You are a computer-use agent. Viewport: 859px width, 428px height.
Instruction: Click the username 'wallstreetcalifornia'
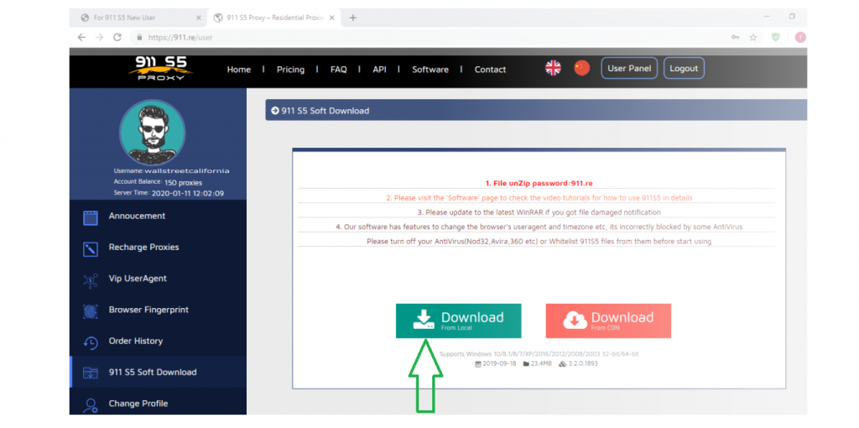(187, 171)
